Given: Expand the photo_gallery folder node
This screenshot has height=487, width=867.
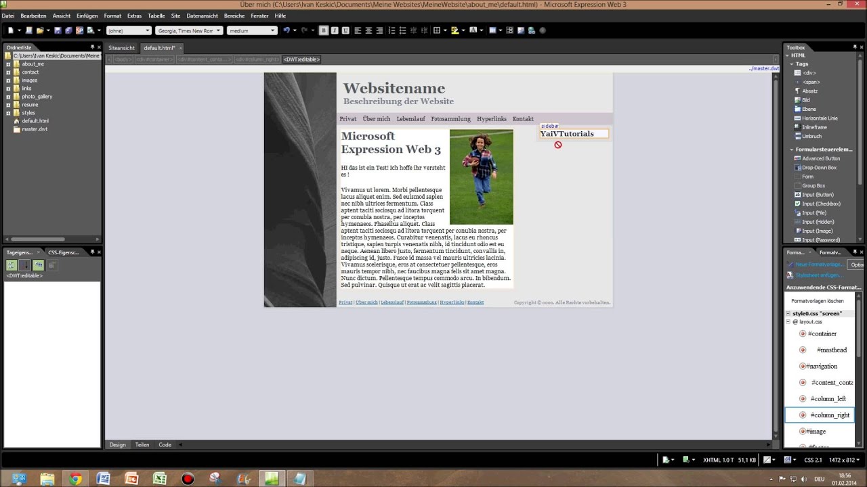Looking at the screenshot, I should coord(8,97).
